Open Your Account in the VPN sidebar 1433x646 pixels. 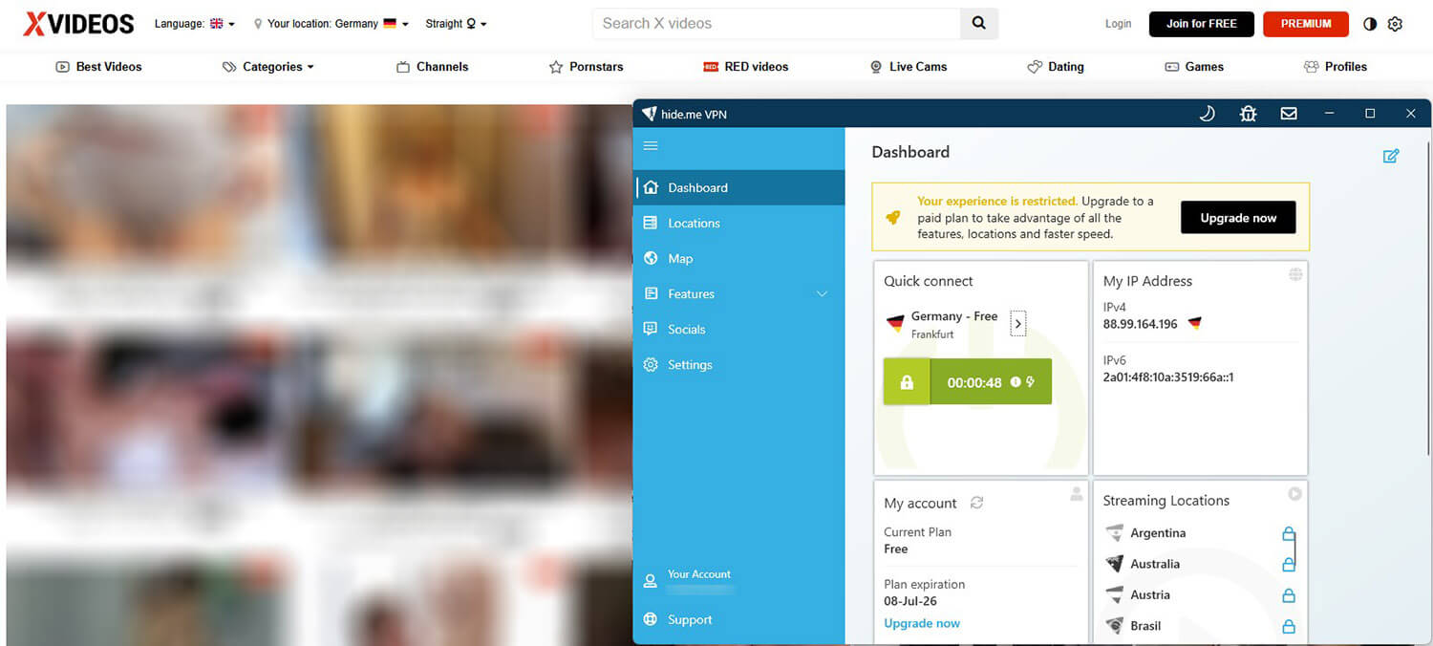[x=740, y=580]
